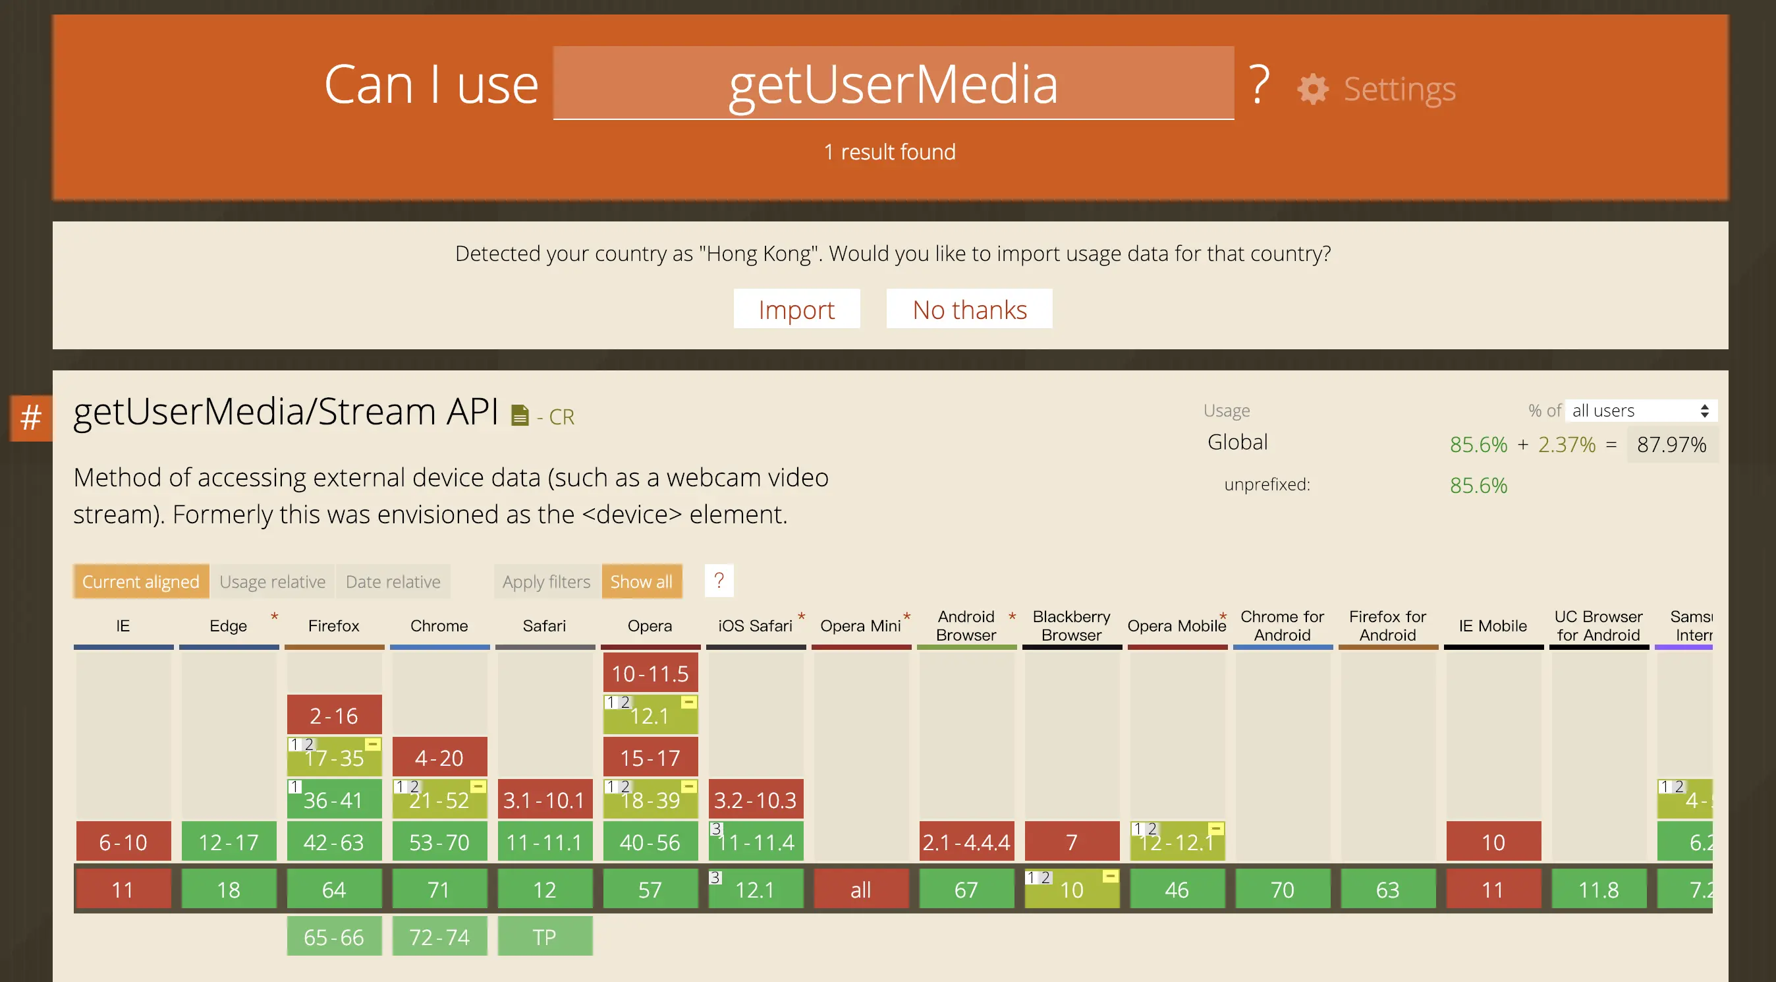Expand the Chrome 72-74 future versions cell
1776x982 pixels.
point(439,937)
